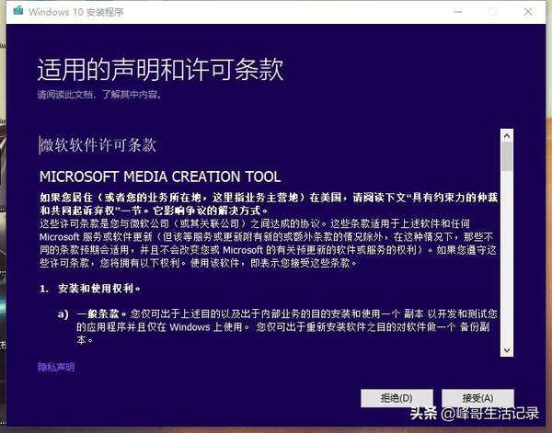Screen dimensions: 552x433
Task: Click the Windows 10 setup icon in title bar
Action: (18, 11)
